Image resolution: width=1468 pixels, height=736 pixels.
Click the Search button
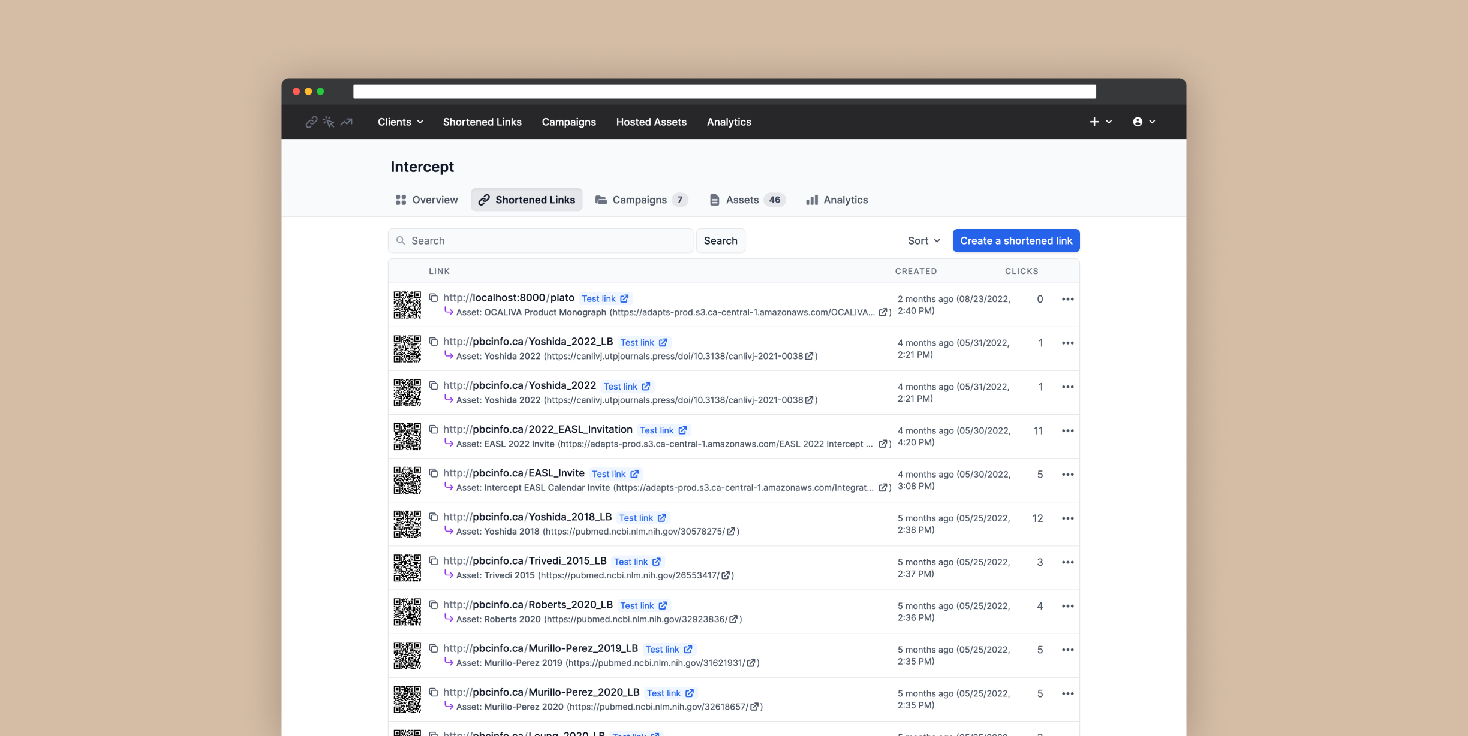click(720, 240)
